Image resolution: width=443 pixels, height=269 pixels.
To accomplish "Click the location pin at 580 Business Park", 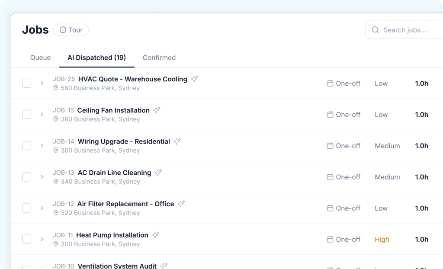I will click(x=56, y=88).
